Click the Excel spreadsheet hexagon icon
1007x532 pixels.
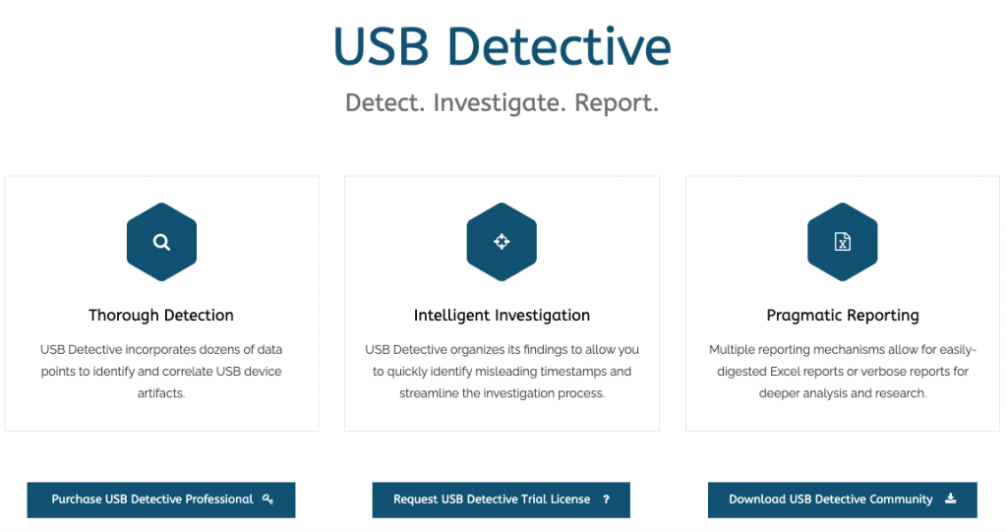click(842, 242)
